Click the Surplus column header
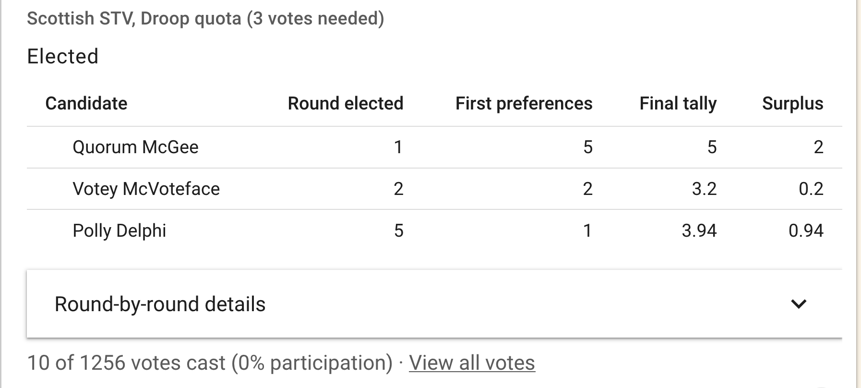Screen dimensions: 861x388 point(793,103)
